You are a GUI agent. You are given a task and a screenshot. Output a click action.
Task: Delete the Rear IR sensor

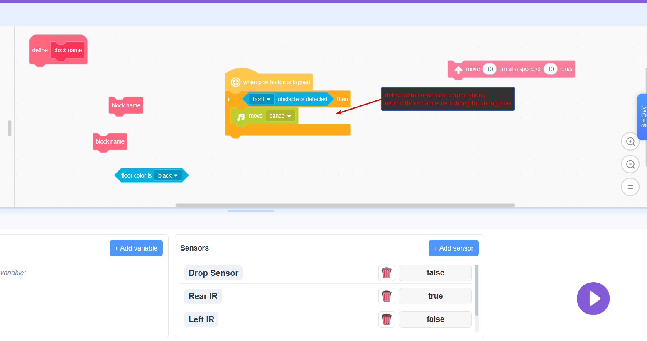tap(387, 296)
